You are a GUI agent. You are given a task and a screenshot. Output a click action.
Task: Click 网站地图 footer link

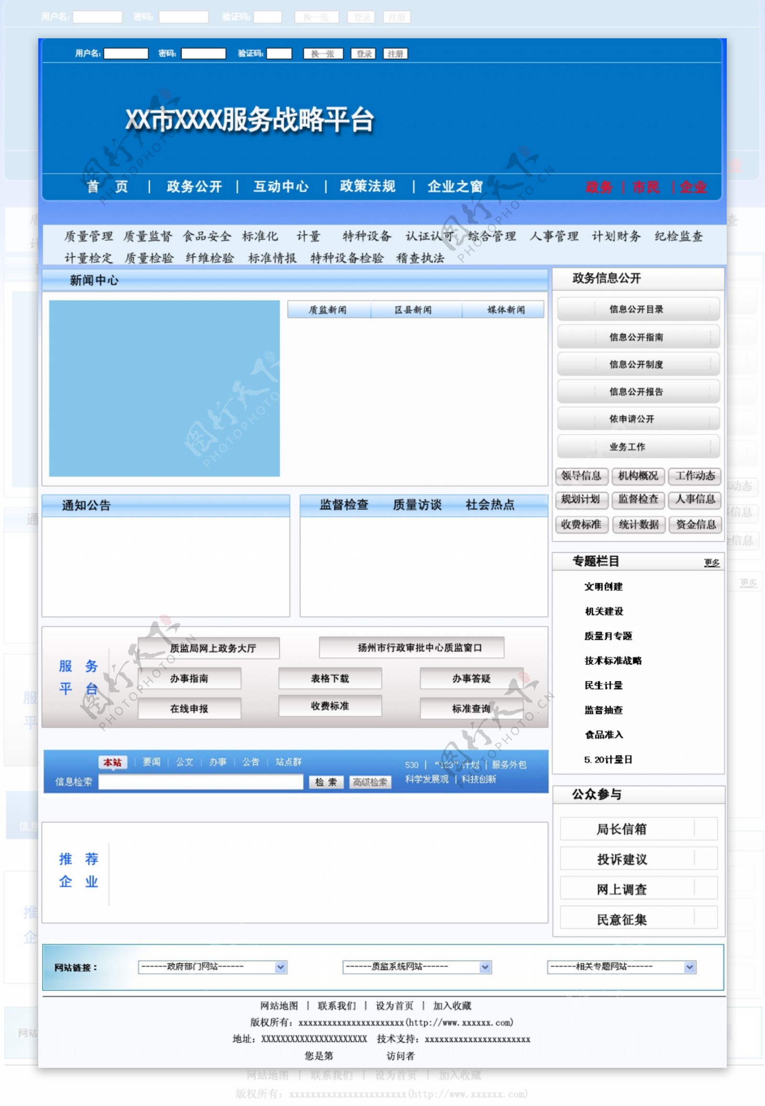click(x=279, y=1005)
